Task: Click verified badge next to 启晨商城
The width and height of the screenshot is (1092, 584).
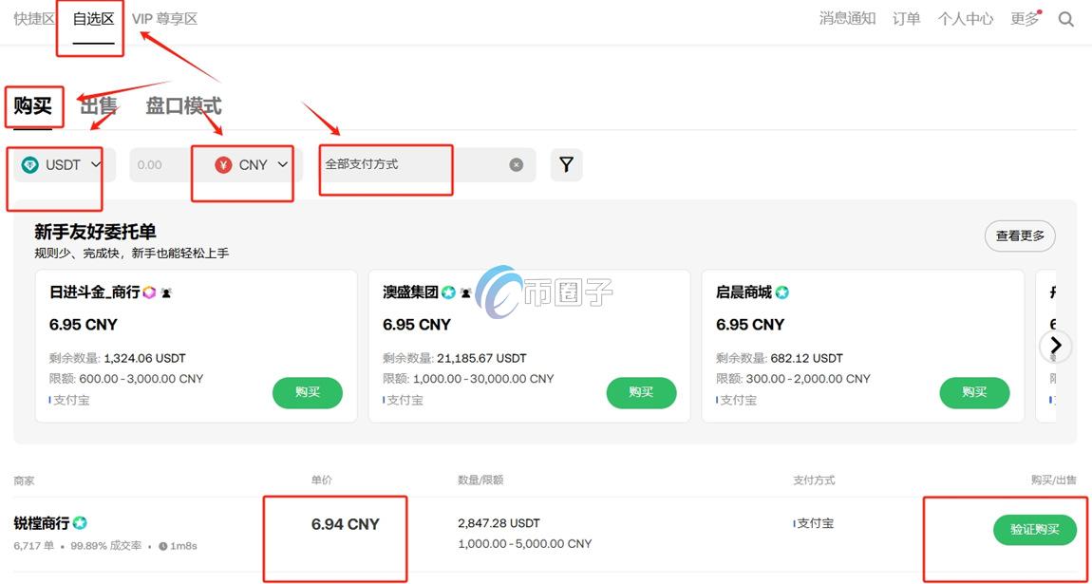Action: (781, 292)
